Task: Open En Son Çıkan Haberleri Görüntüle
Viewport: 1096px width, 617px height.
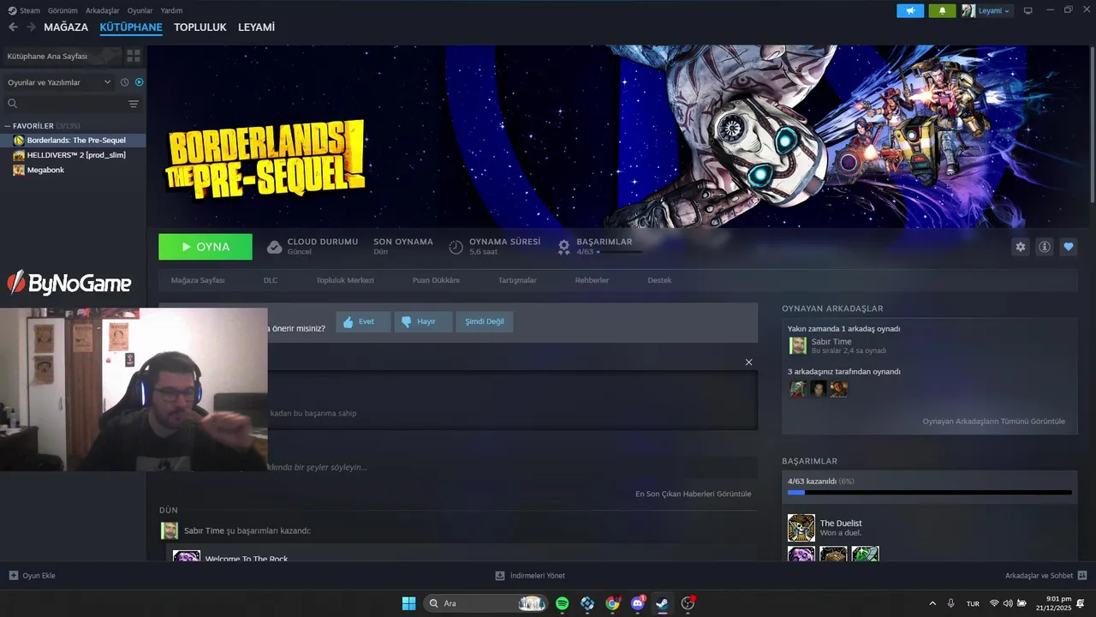Action: [x=694, y=494]
